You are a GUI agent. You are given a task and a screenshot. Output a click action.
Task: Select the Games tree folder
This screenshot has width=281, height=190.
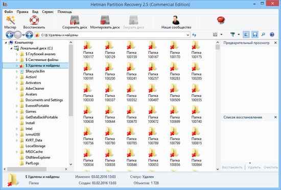(x=31, y=112)
